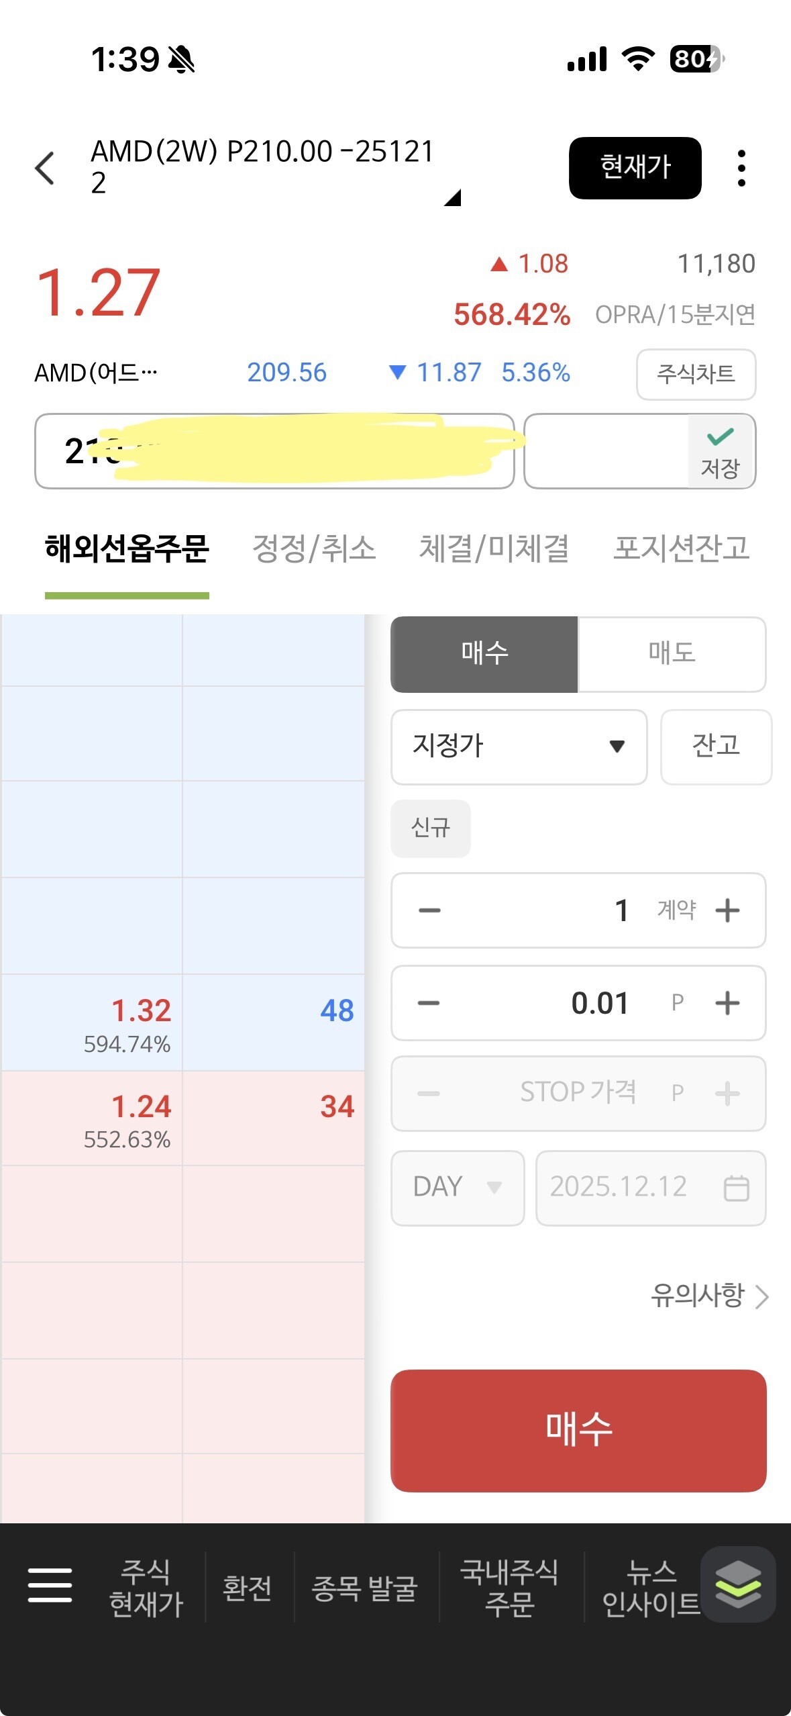Click the plus icon for contract quantity

click(x=727, y=910)
